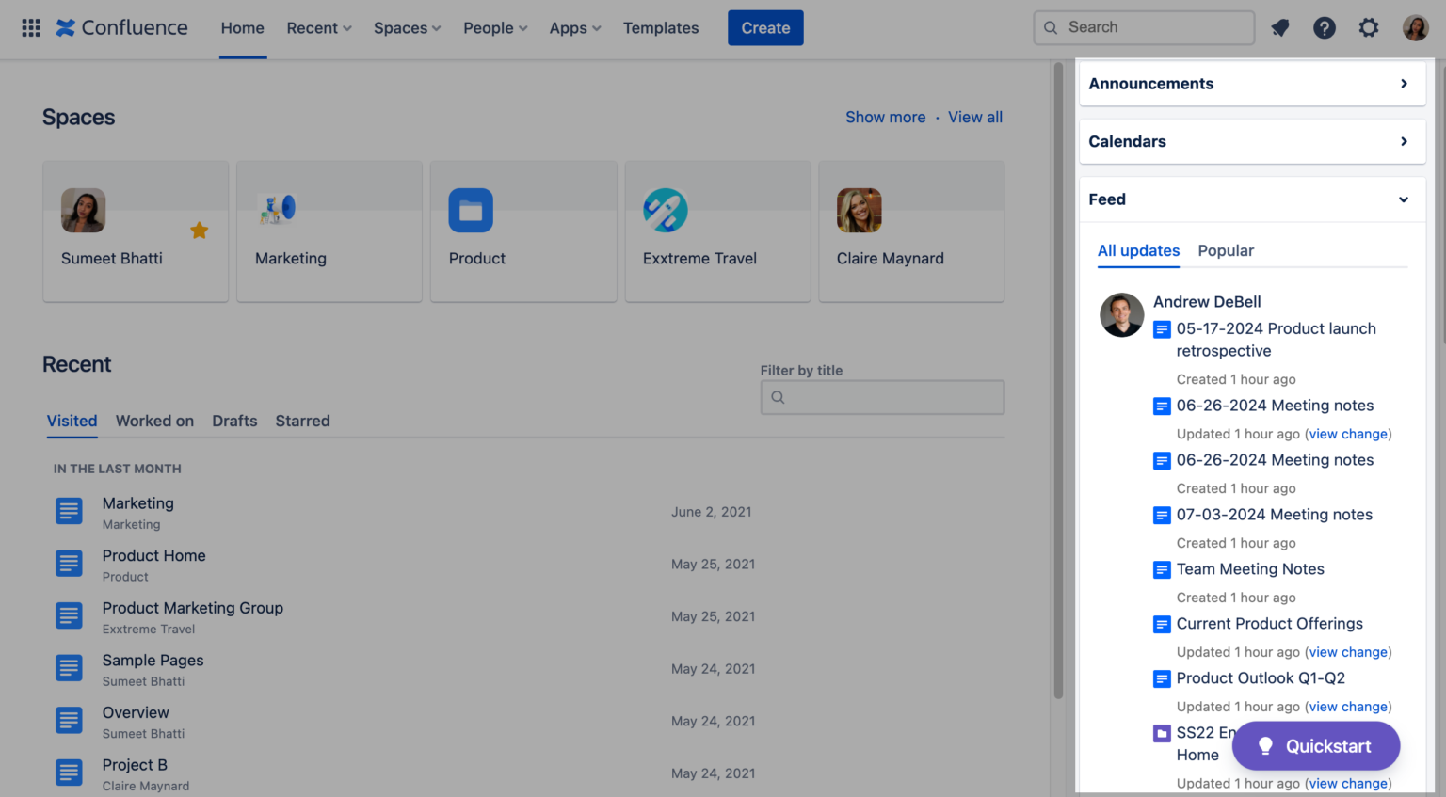
Task: Collapse the Feed section
Action: click(1402, 199)
